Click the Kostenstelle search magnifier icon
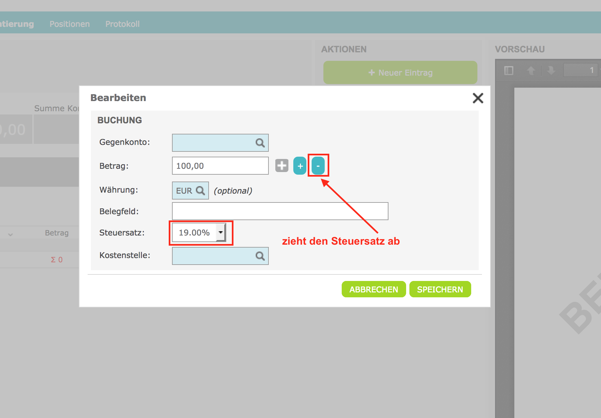Viewport: 601px width, 418px height. point(260,256)
